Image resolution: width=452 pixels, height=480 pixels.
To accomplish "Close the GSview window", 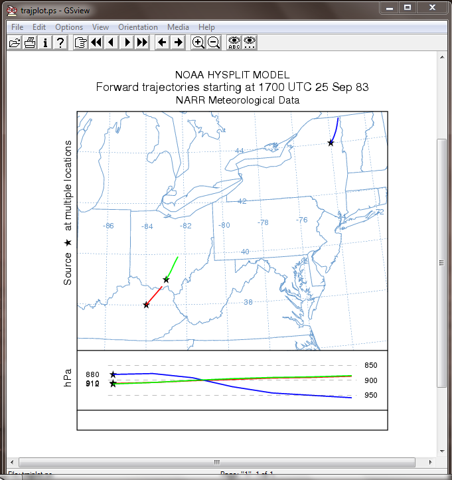I will [x=432, y=8].
